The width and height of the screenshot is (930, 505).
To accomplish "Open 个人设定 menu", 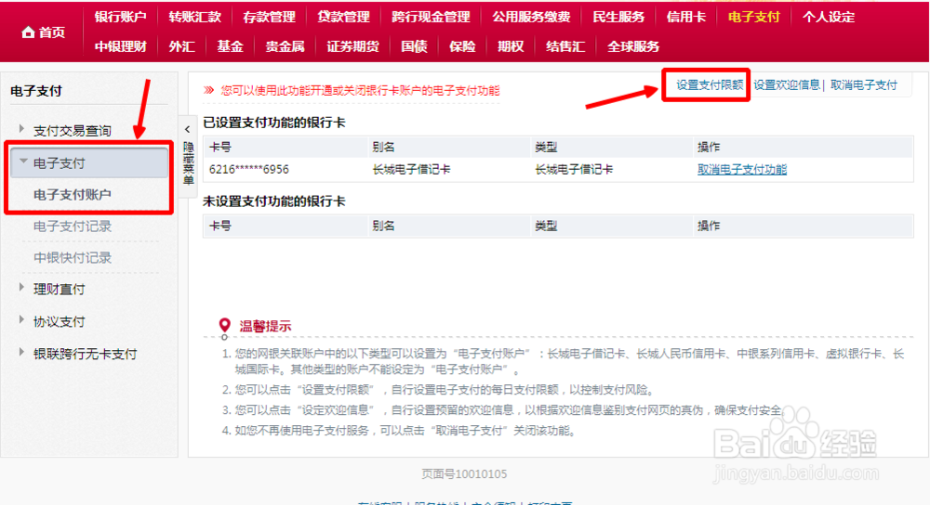I will [828, 17].
